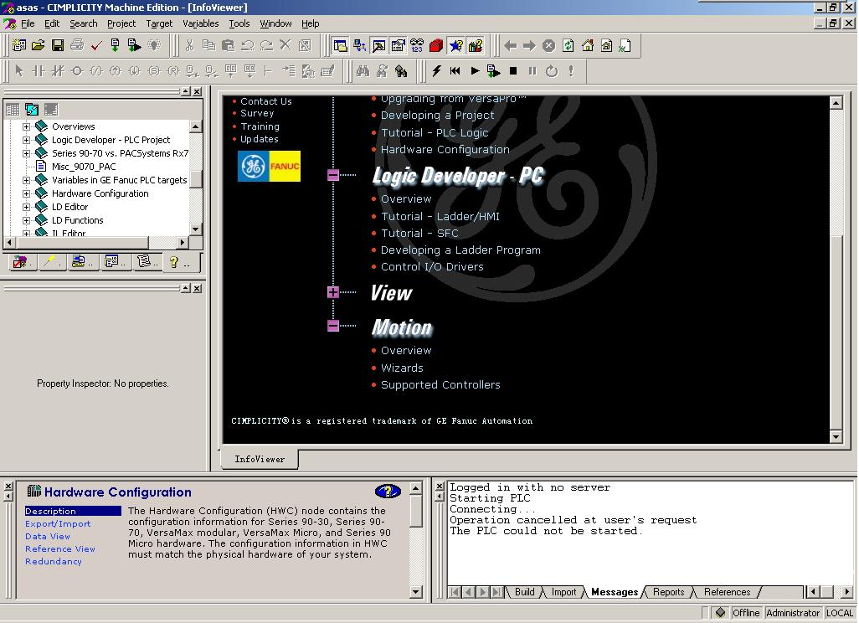Viewport: 859px width, 623px height.
Task: Collapse the Motion section in InfoViewer
Action: click(333, 326)
